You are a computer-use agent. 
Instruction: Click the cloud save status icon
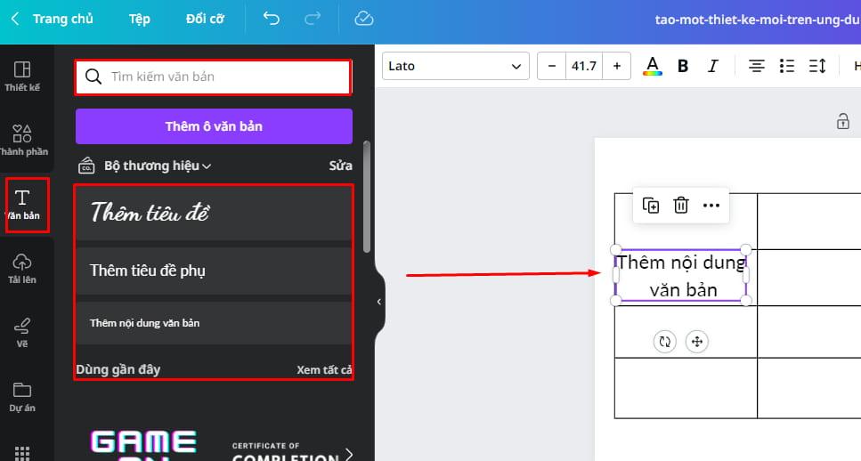pyautogui.click(x=363, y=20)
